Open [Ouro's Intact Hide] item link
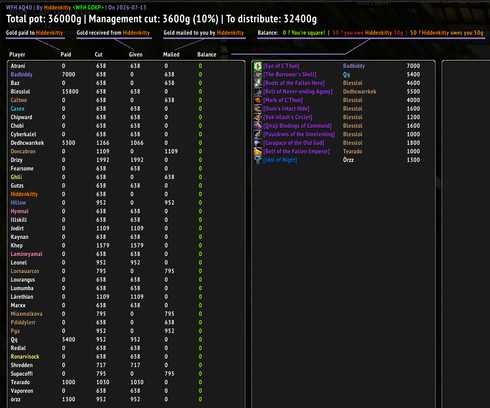Viewport: 490px width, 408px height. pyautogui.click(x=286, y=109)
